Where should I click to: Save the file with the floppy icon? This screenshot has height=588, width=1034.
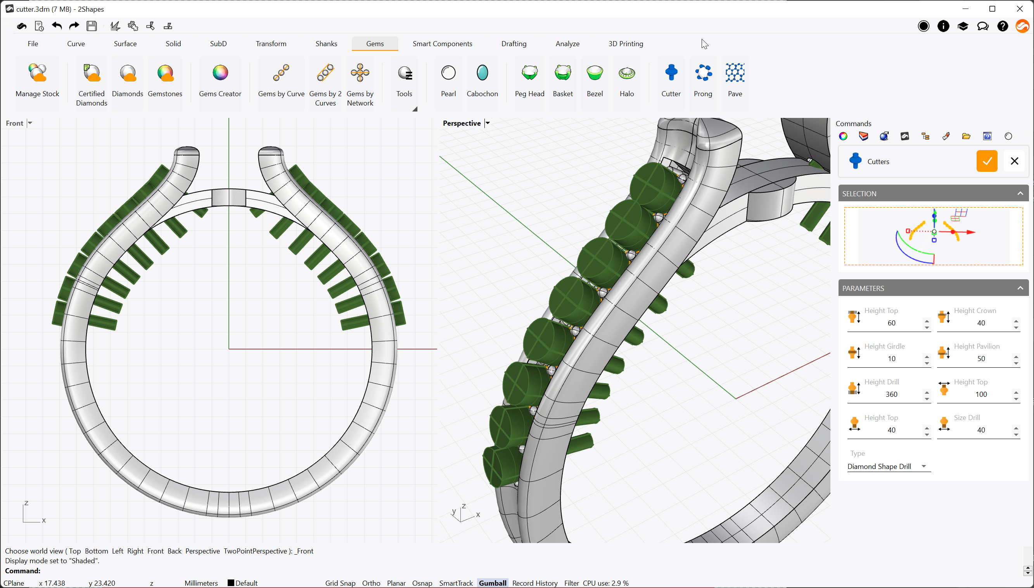point(92,26)
